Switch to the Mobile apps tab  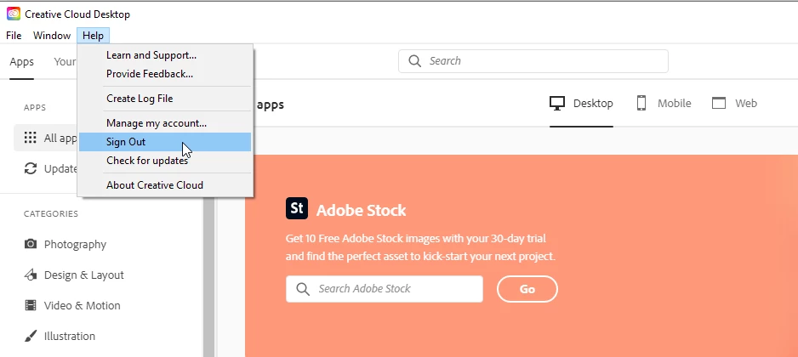[x=664, y=103]
